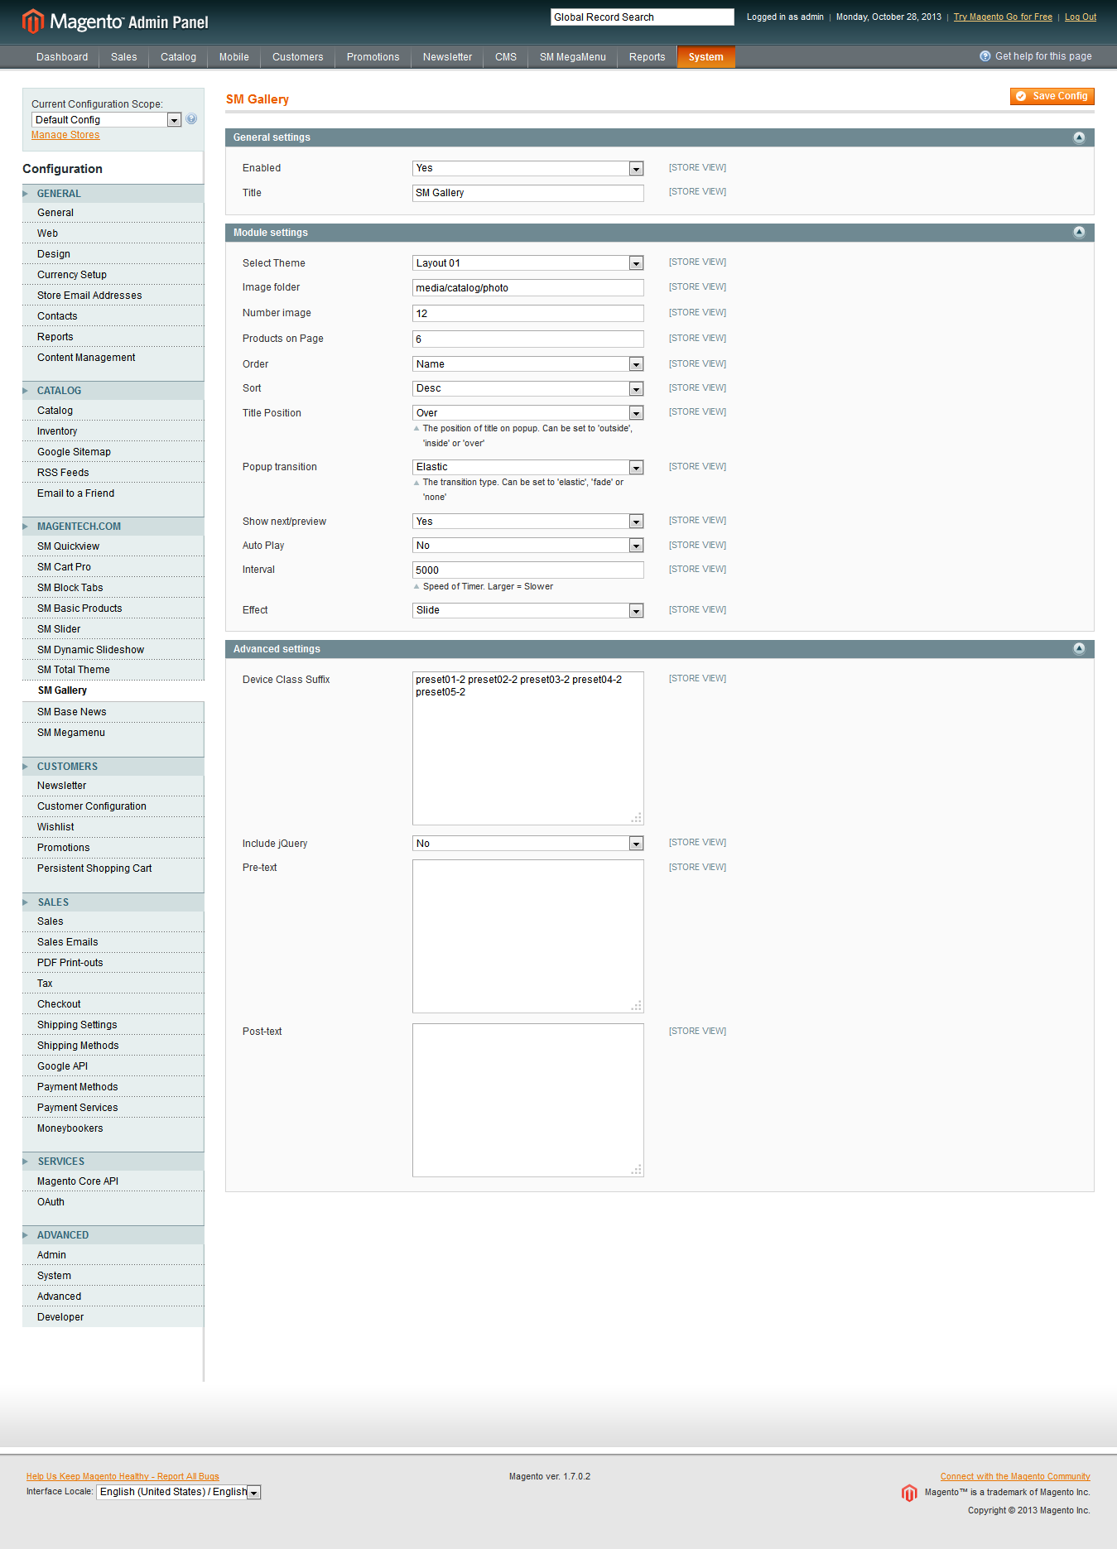Click the Title input field
This screenshot has width=1117, height=1549.
point(528,193)
